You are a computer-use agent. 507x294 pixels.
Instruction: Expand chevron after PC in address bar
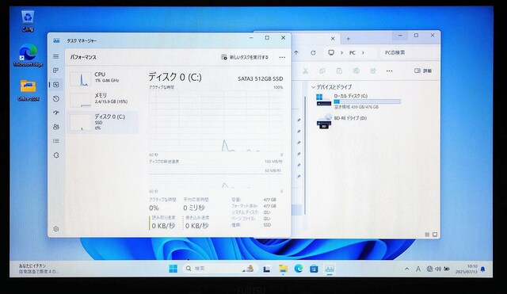click(363, 52)
